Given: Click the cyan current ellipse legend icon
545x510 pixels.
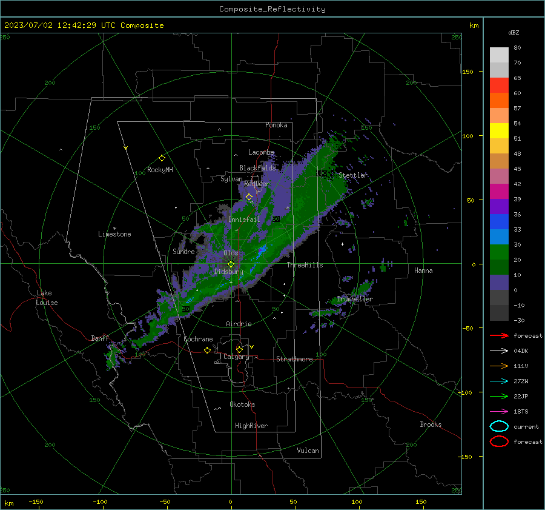Looking at the screenshot, I should [x=499, y=426].
